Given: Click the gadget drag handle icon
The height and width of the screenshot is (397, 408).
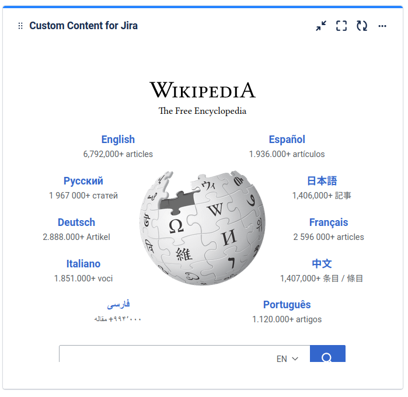Looking at the screenshot, I should pos(20,26).
